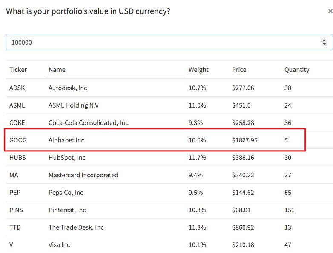Click Coca-Cola Consolidated, Inc name cell
The image size is (333, 253).
coord(88,123)
